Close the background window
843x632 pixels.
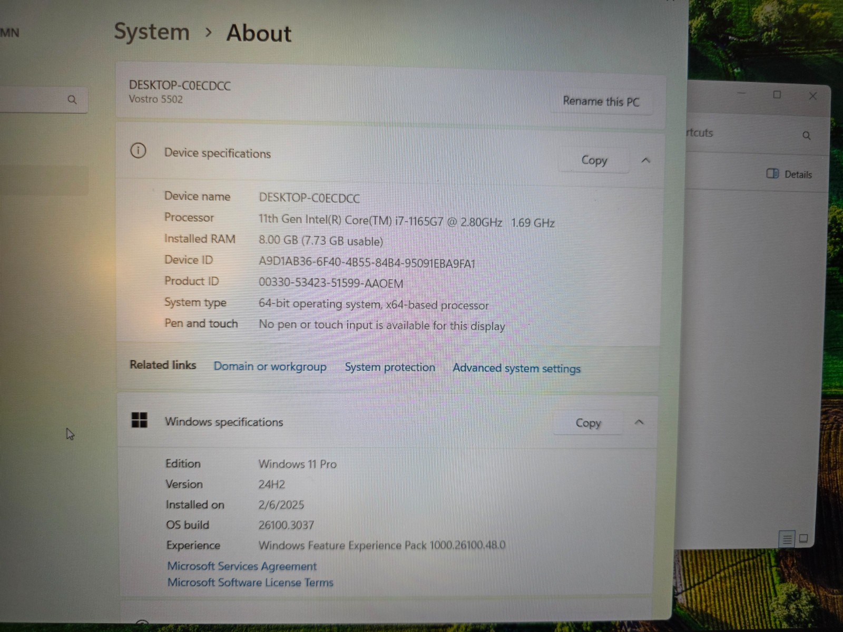812,96
